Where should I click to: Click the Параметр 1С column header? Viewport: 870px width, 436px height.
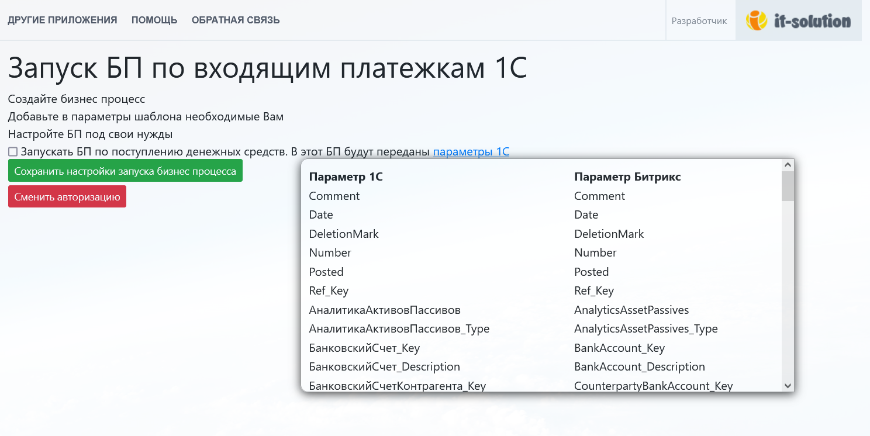(346, 177)
